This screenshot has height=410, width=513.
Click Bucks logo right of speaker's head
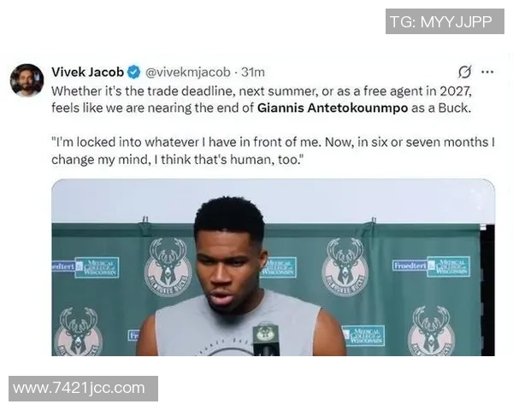click(345, 266)
